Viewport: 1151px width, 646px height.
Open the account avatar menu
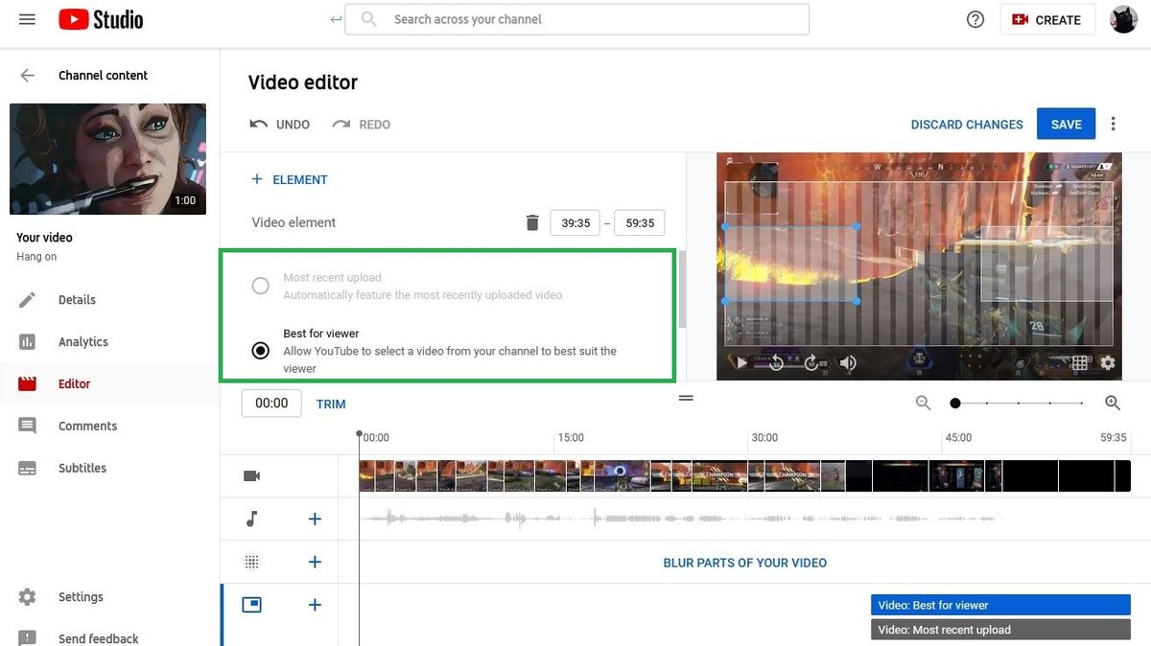(x=1123, y=19)
